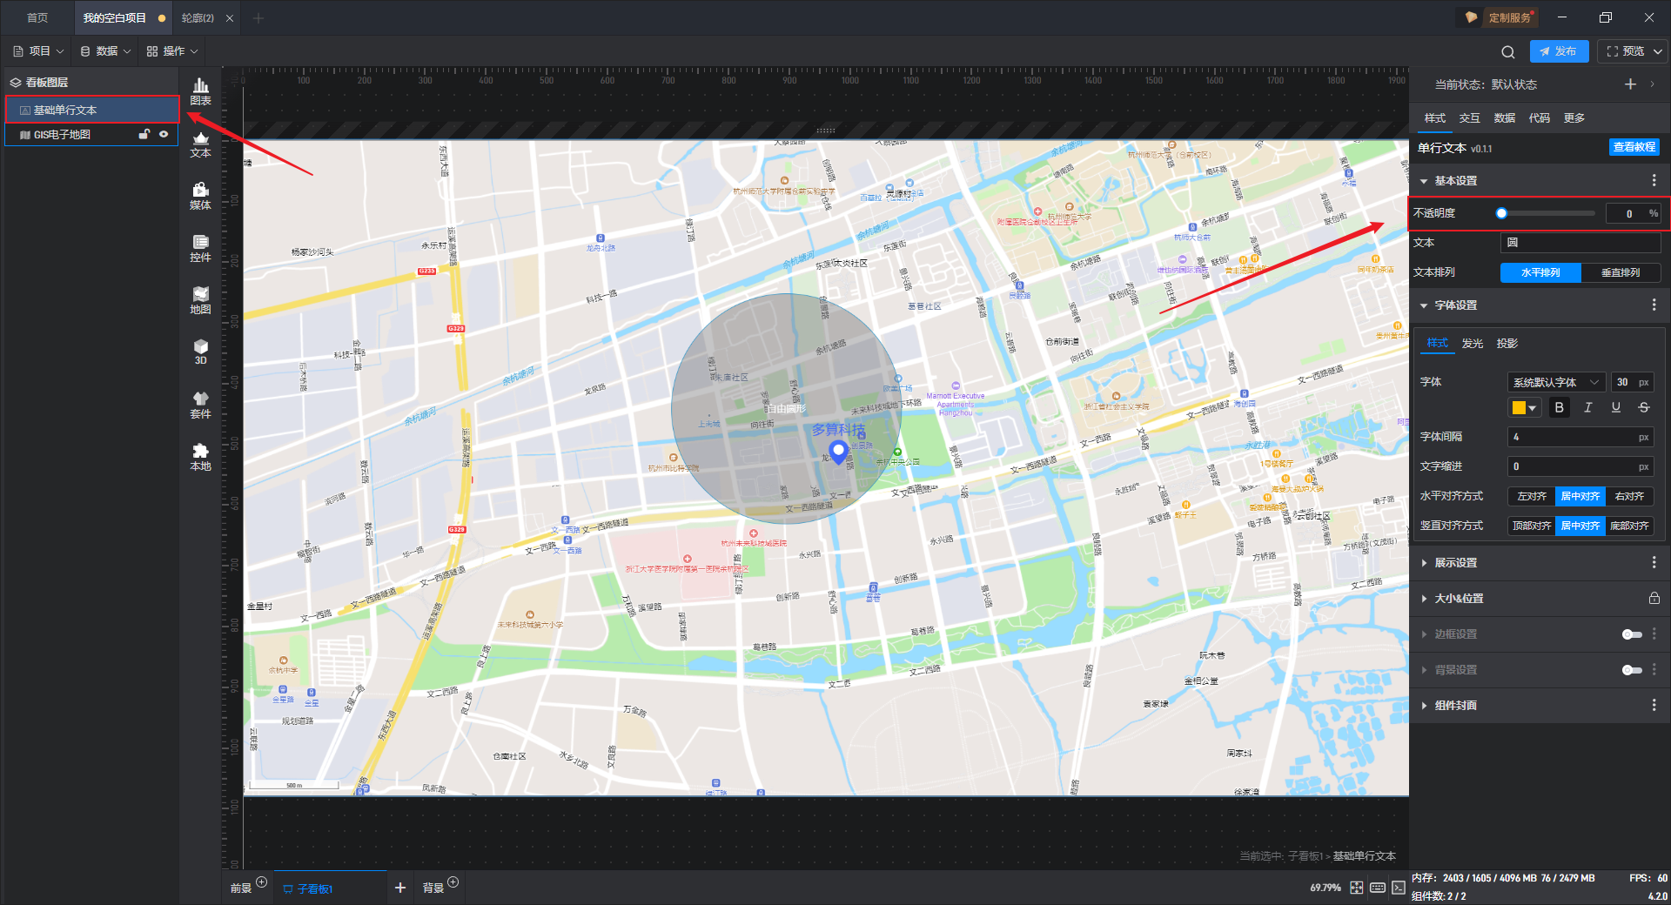
Task: Open the font color swatch picker
Action: [1525, 407]
